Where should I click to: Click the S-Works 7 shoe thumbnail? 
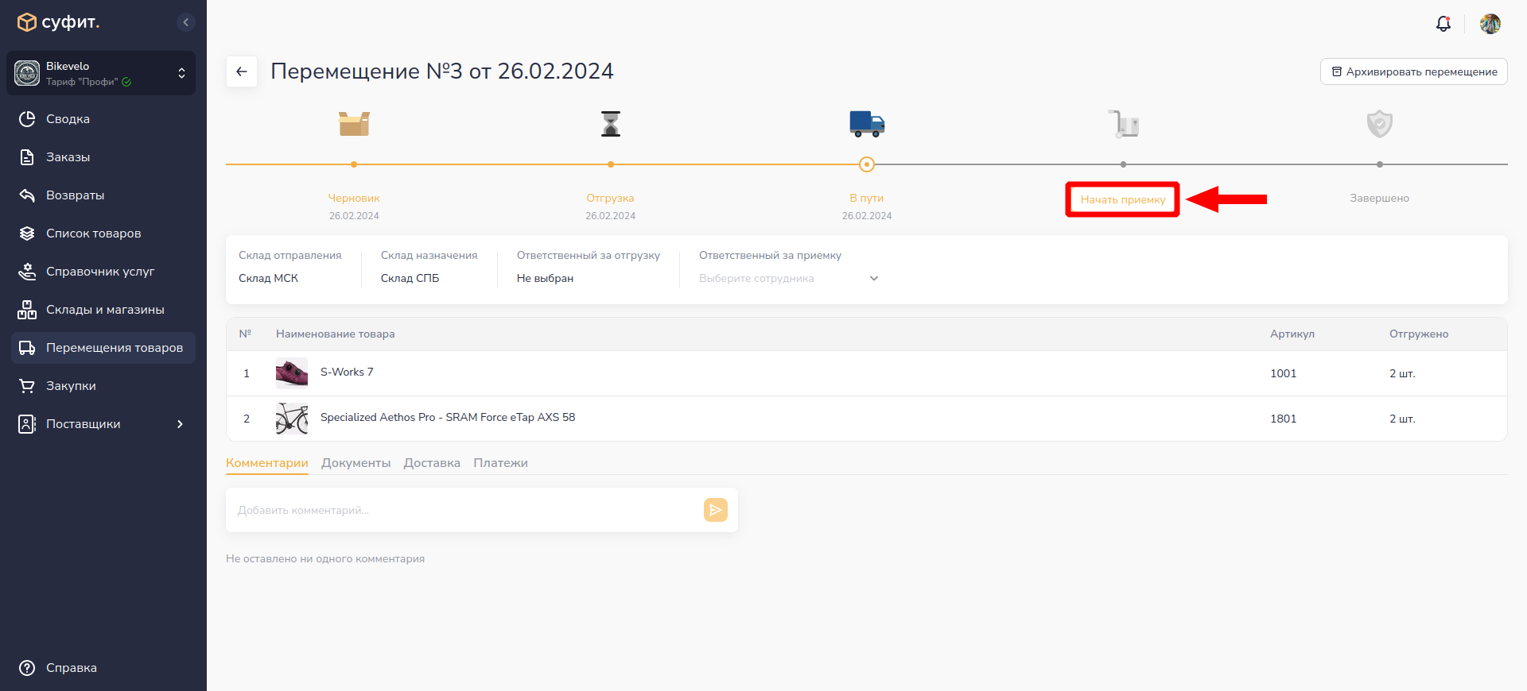tap(292, 373)
